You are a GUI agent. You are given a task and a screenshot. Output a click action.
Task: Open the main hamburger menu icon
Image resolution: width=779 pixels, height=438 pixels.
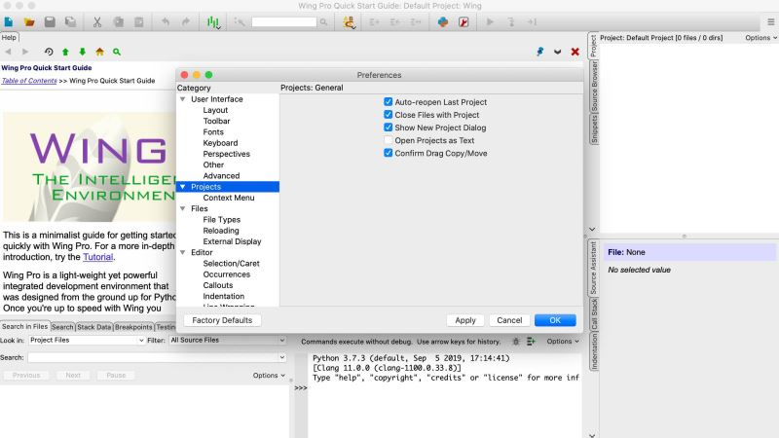point(770,21)
